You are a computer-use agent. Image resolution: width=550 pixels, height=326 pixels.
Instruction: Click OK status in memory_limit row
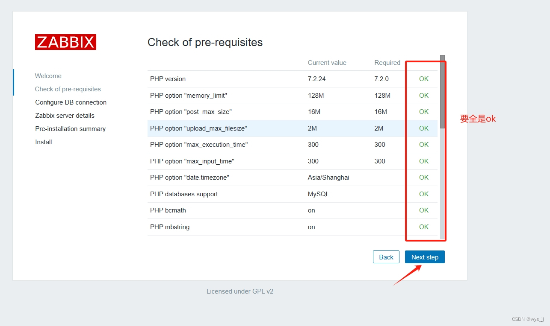[x=424, y=96]
